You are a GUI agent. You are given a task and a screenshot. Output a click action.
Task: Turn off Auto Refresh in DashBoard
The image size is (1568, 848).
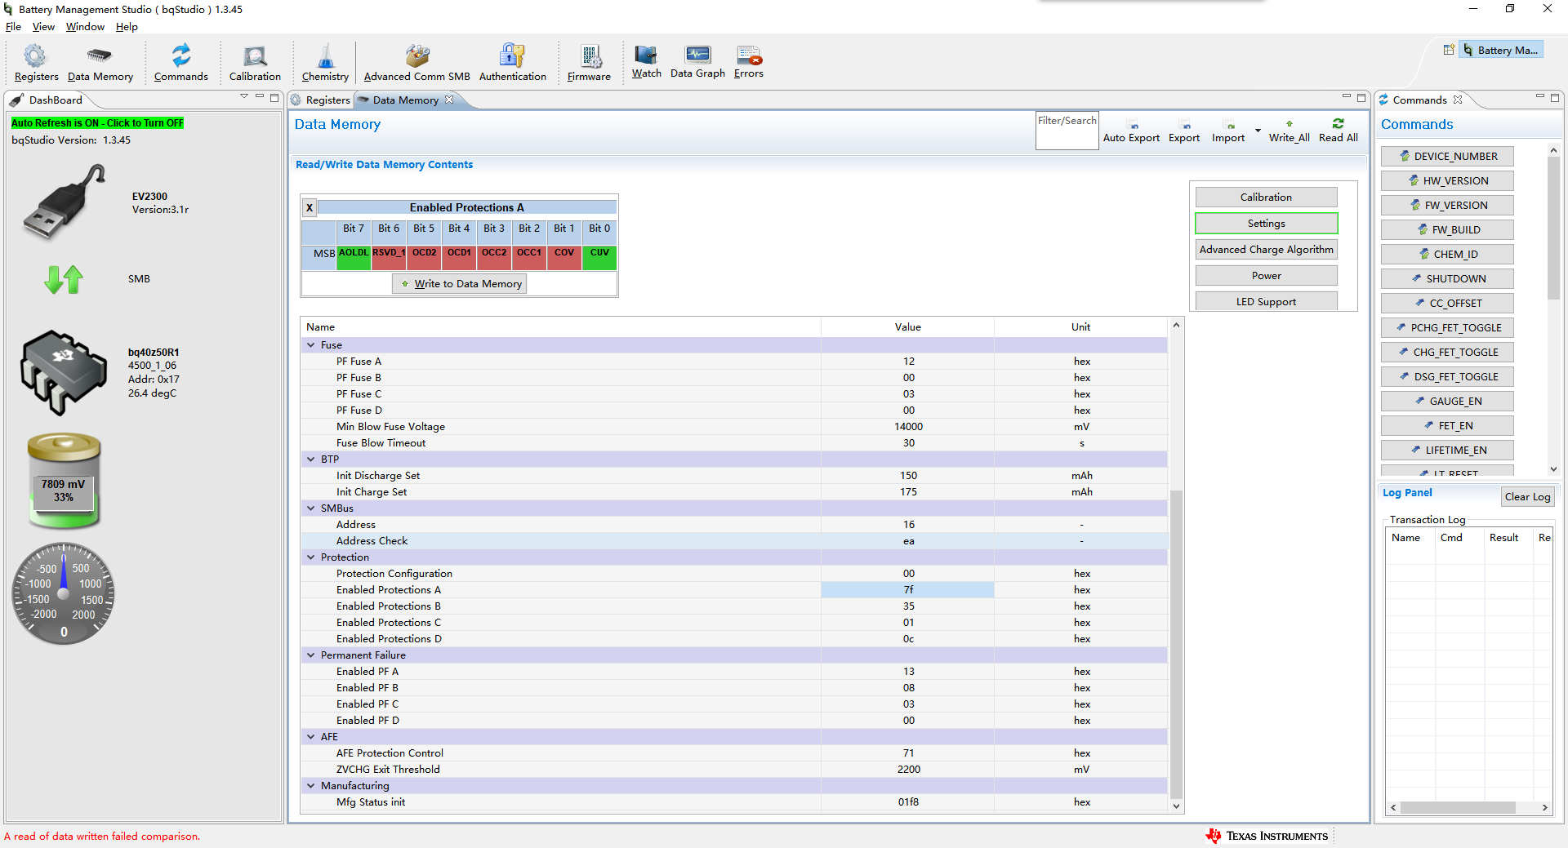click(97, 123)
